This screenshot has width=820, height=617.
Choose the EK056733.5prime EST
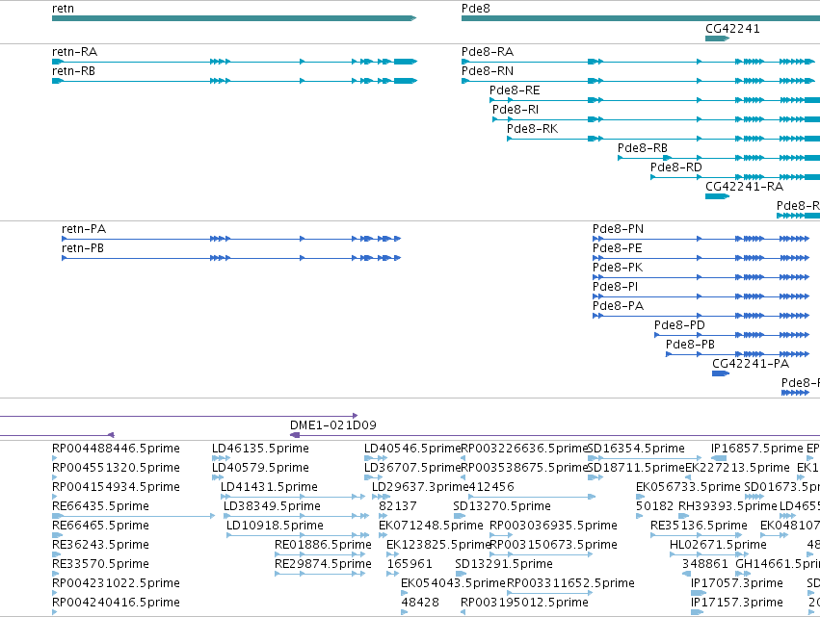point(688,487)
